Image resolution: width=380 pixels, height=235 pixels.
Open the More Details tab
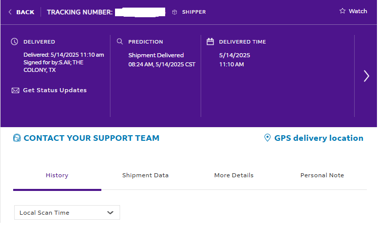click(x=234, y=175)
